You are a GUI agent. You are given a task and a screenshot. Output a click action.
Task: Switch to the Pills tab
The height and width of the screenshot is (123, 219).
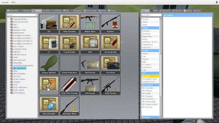tap(66, 11)
